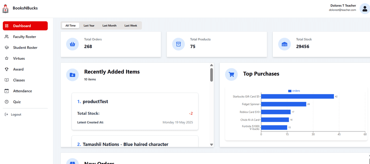The height and width of the screenshot is (164, 370).
Task: Open the productTest item card
Action: point(135,112)
